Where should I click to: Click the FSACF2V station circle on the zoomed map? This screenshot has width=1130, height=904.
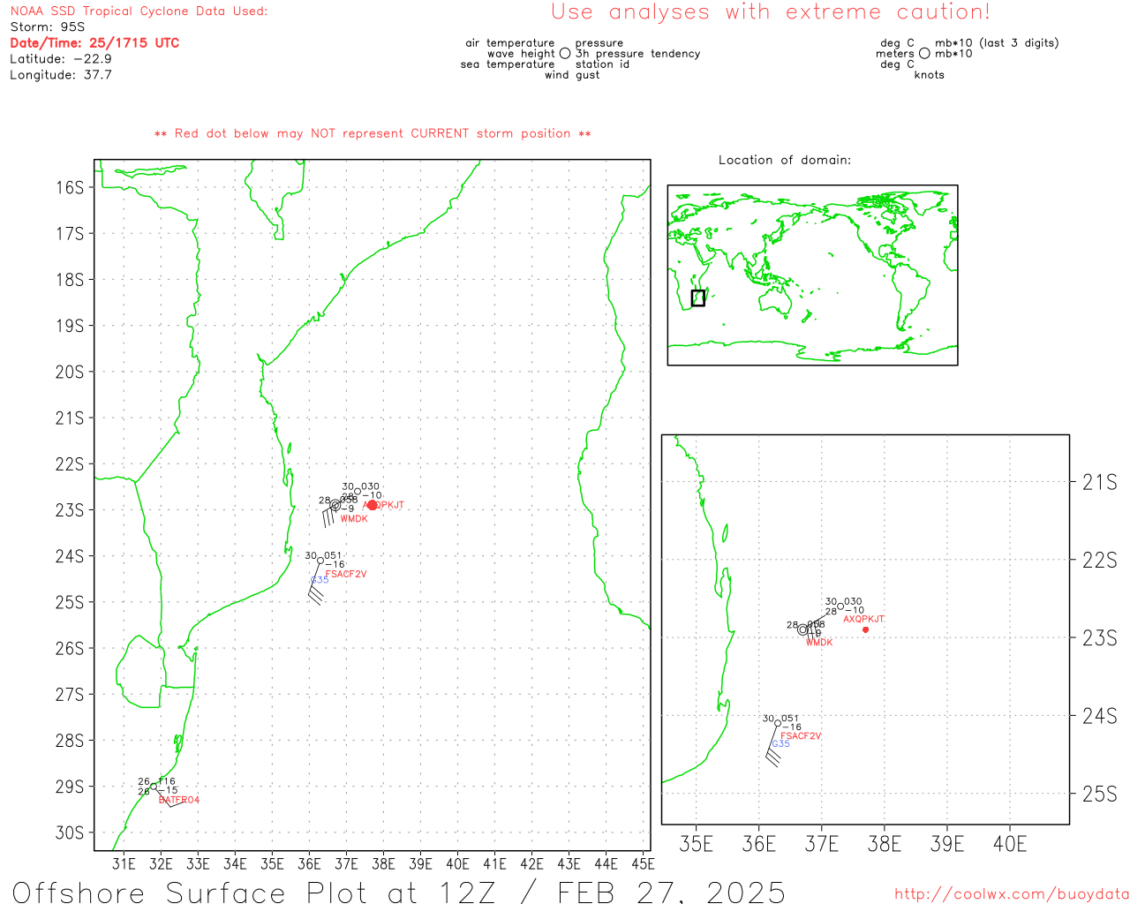pyautogui.click(x=778, y=723)
